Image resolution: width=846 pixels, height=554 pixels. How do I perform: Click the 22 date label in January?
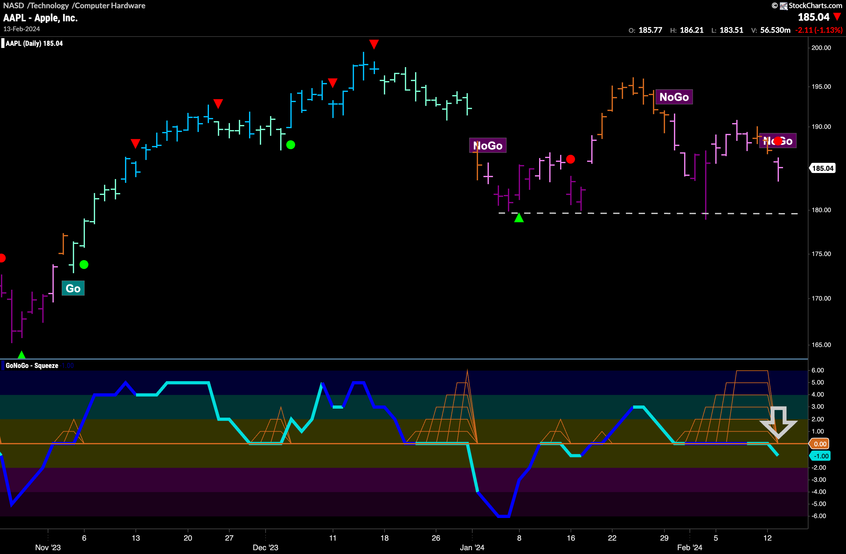pyautogui.click(x=612, y=538)
